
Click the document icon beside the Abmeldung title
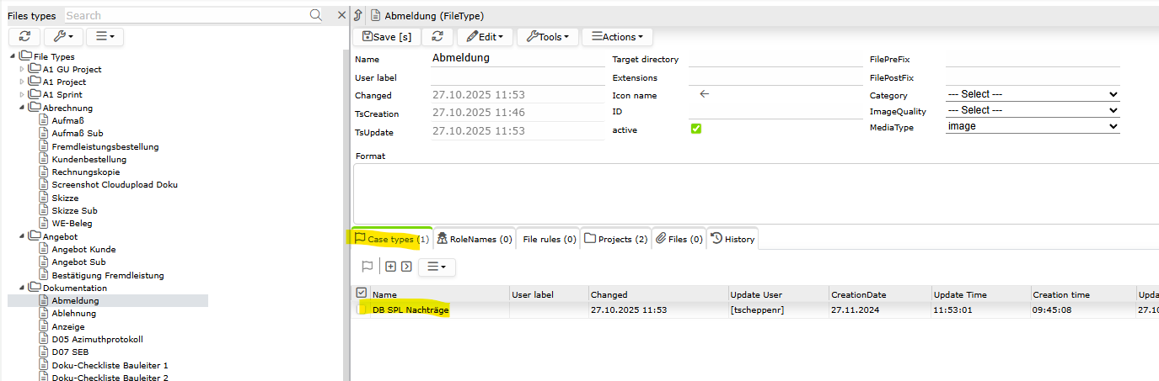(375, 15)
